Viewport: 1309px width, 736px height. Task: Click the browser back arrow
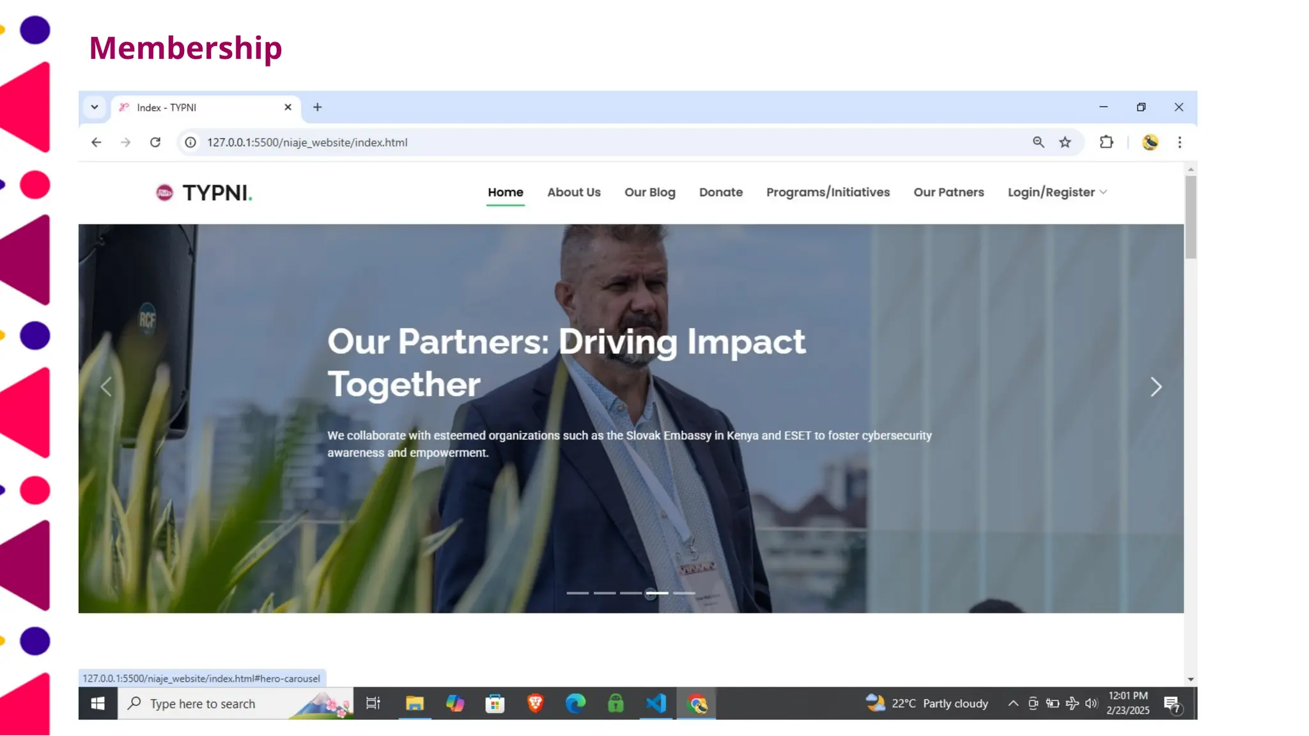tap(97, 142)
